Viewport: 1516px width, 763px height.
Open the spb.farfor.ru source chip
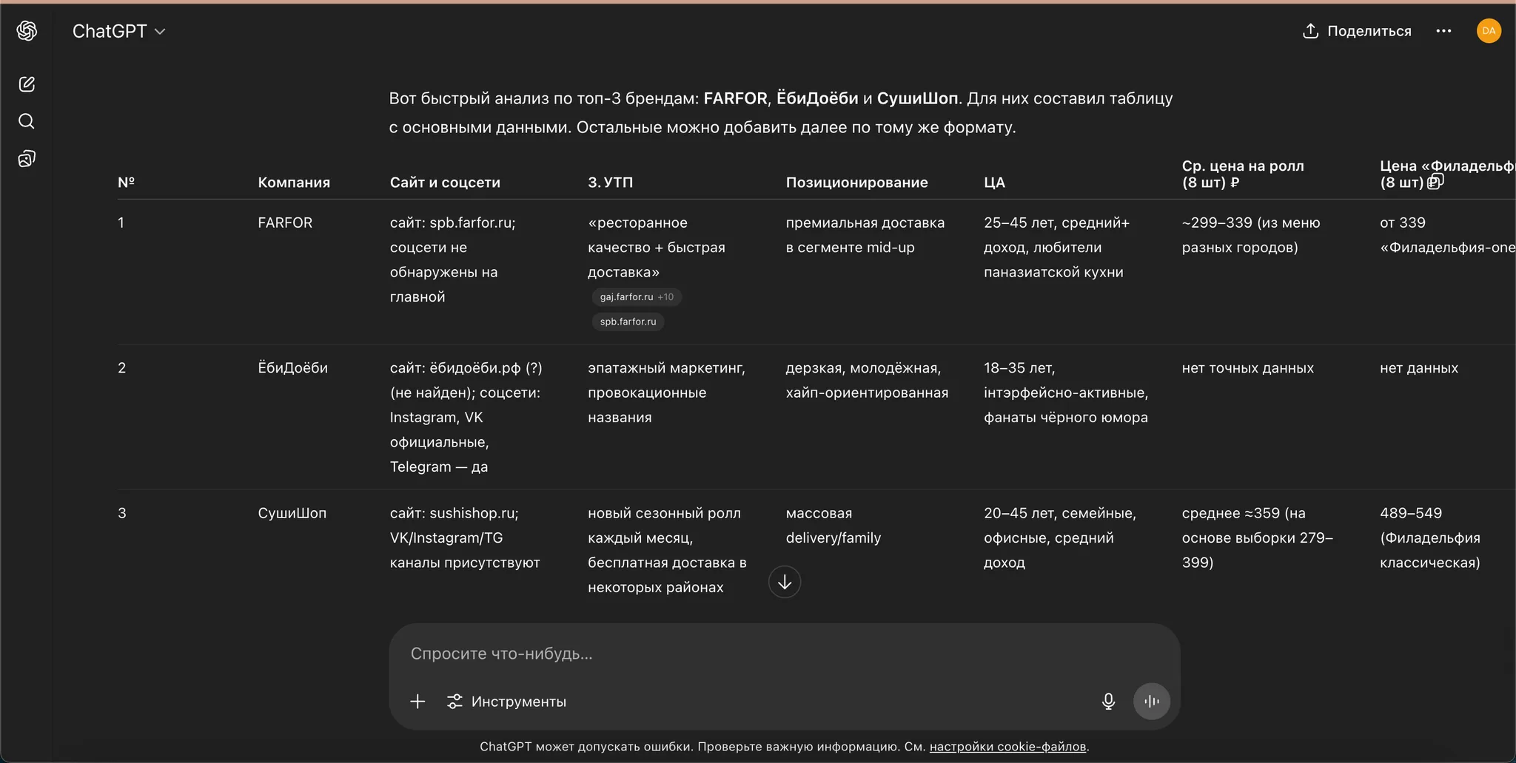click(x=628, y=322)
